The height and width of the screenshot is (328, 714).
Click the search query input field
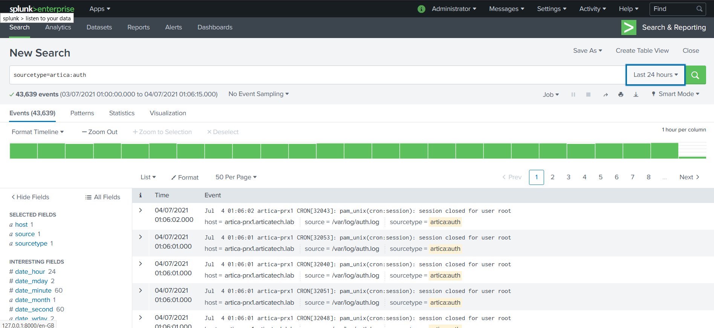click(317, 75)
